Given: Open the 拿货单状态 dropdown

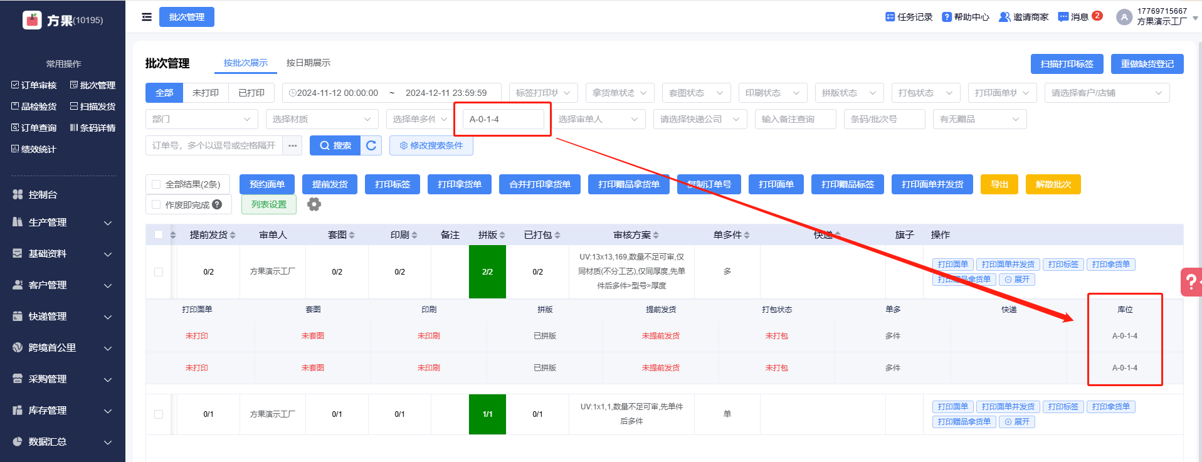Looking at the screenshot, I should click(620, 93).
